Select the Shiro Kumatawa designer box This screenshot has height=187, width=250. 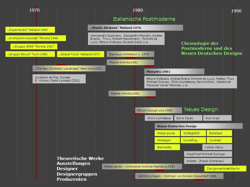(x=159, y=118)
